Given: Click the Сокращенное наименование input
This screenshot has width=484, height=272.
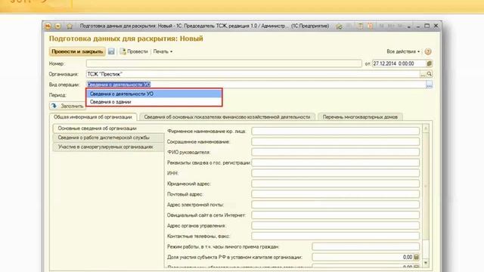Looking at the screenshot, I should point(336,142).
